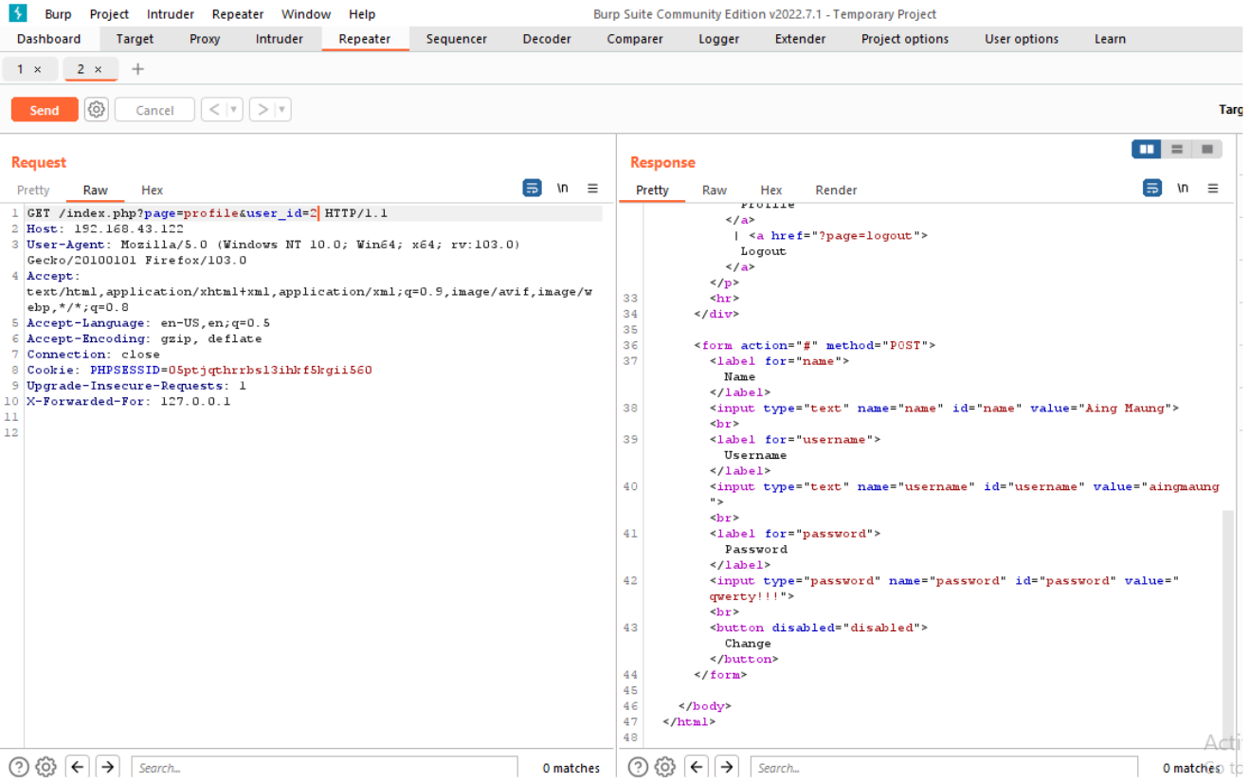The width and height of the screenshot is (1250, 783).
Task: Open the Help menu
Action: 362,14
